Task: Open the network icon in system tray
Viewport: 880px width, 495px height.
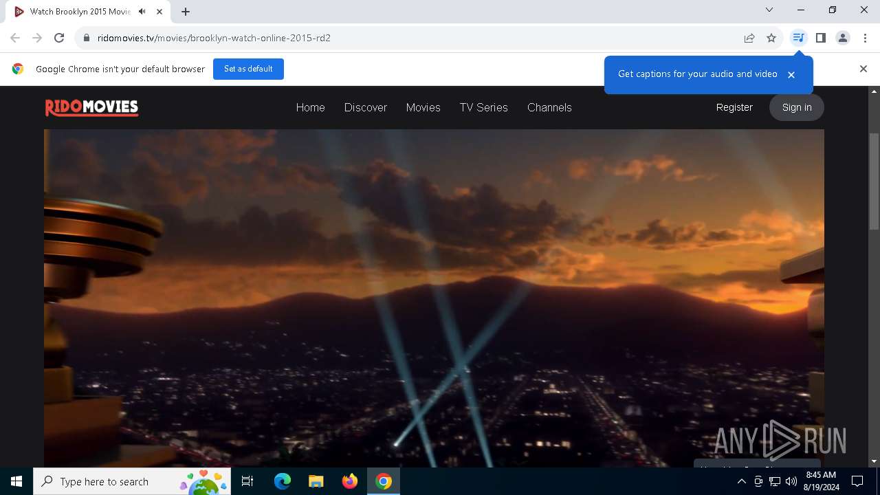Action: [x=774, y=481]
